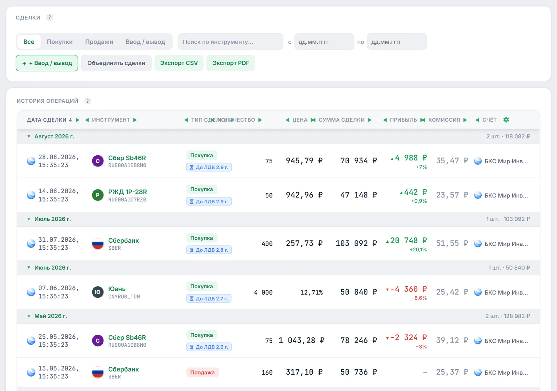Click green РЖД 1Р-28R instrument icon

tap(98, 195)
